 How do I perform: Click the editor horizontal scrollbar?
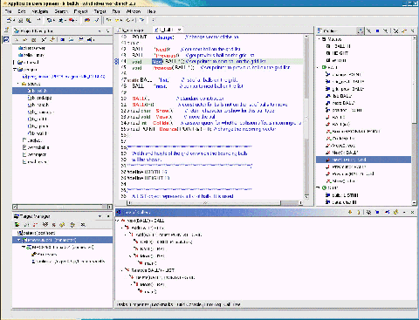[215, 202]
